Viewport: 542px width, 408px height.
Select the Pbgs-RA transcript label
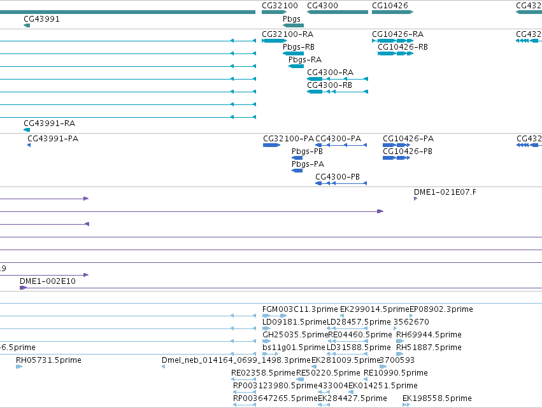pyautogui.click(x=305, y=60)
